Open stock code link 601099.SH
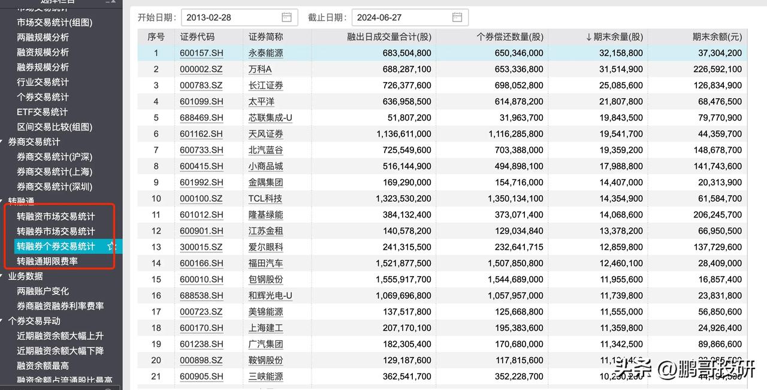Image resolution: width=767 pixels, height=390 pixels. coord(201,102)
